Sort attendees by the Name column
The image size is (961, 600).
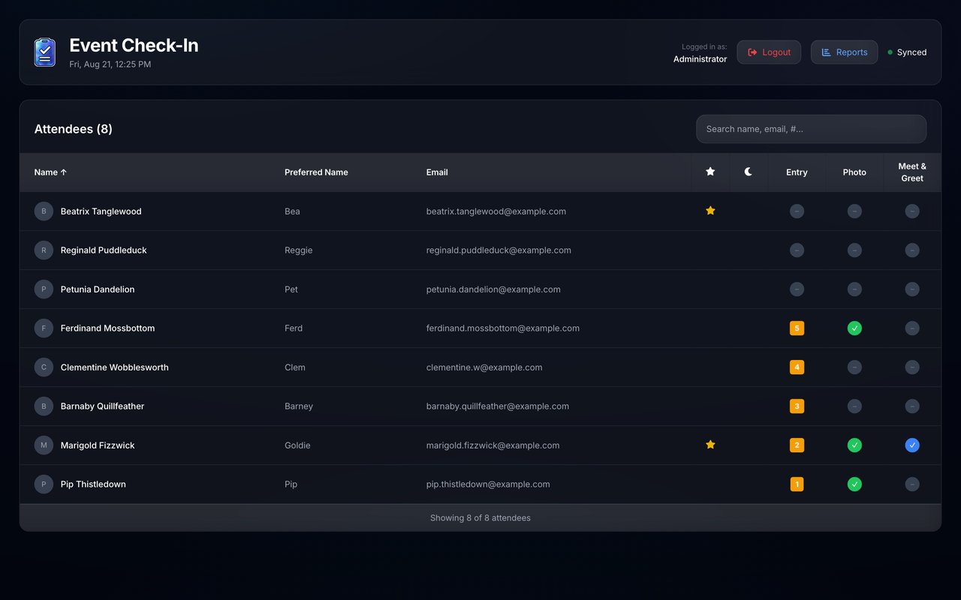click(50, 172)
